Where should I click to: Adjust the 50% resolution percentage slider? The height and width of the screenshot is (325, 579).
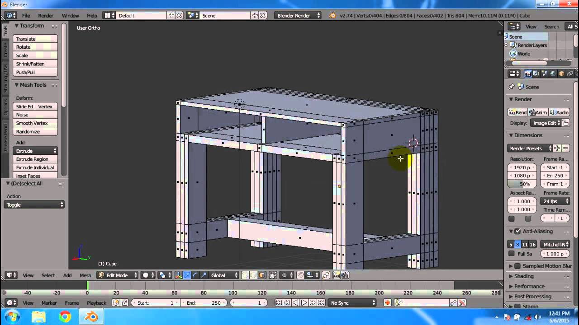pos(522,184)
